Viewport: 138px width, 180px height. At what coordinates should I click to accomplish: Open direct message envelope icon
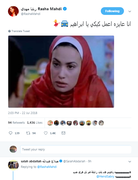[x=63, y=133]
